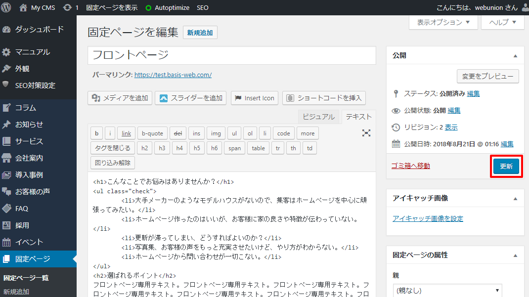Click inside the HTML text editor area
Viewport: 529px width, 297px height.
(232, 234)
